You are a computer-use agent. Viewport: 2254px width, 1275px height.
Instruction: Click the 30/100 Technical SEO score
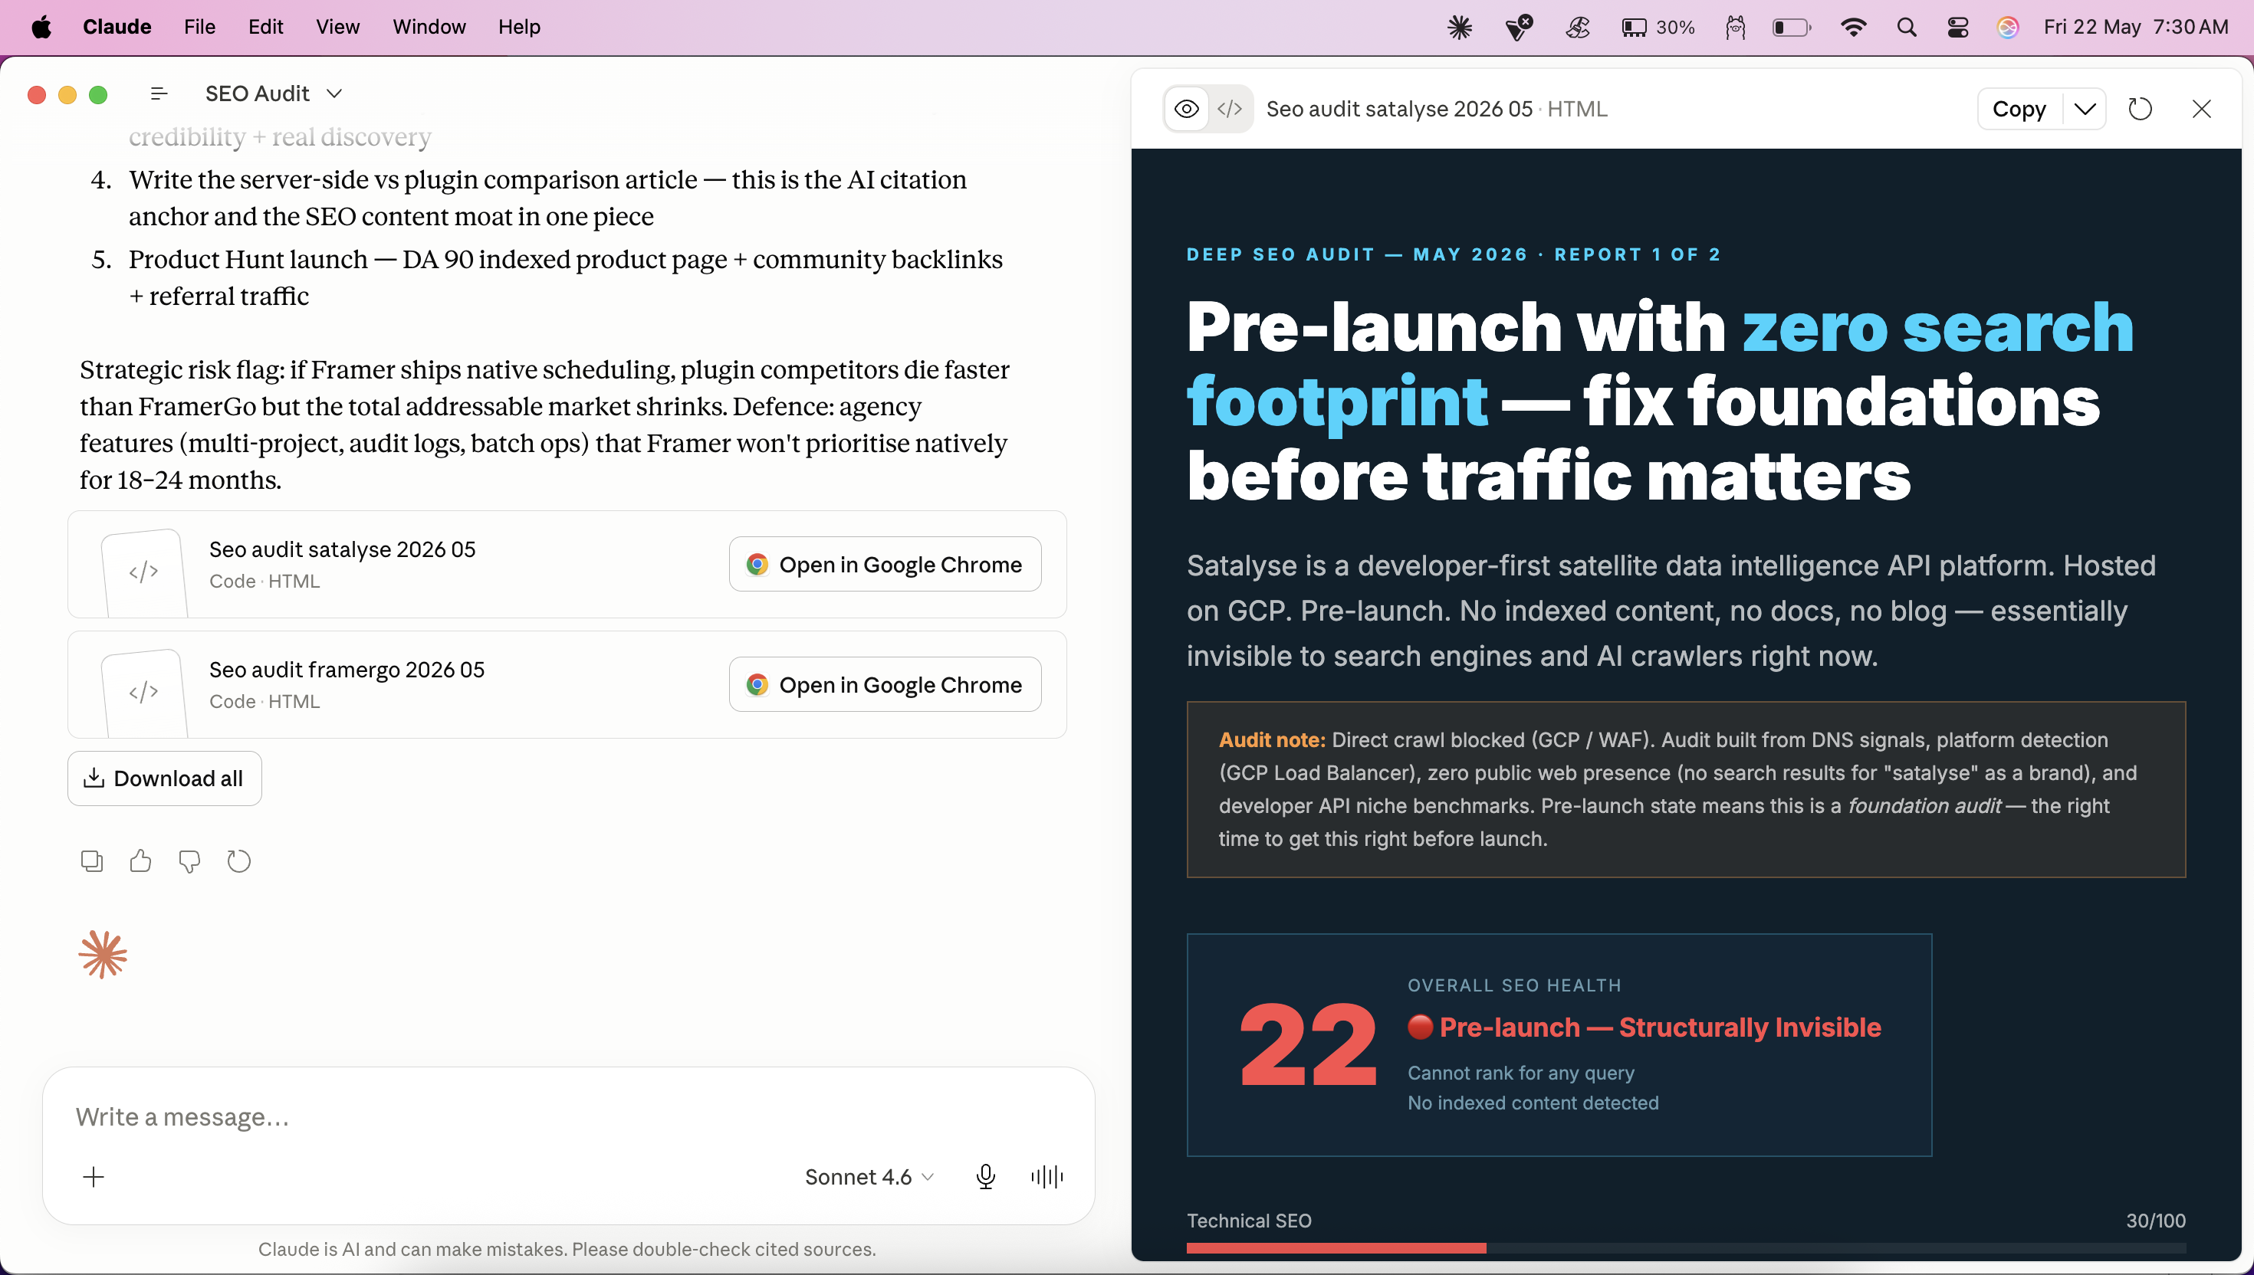pyautogui.click(x=2155, y=1221)
